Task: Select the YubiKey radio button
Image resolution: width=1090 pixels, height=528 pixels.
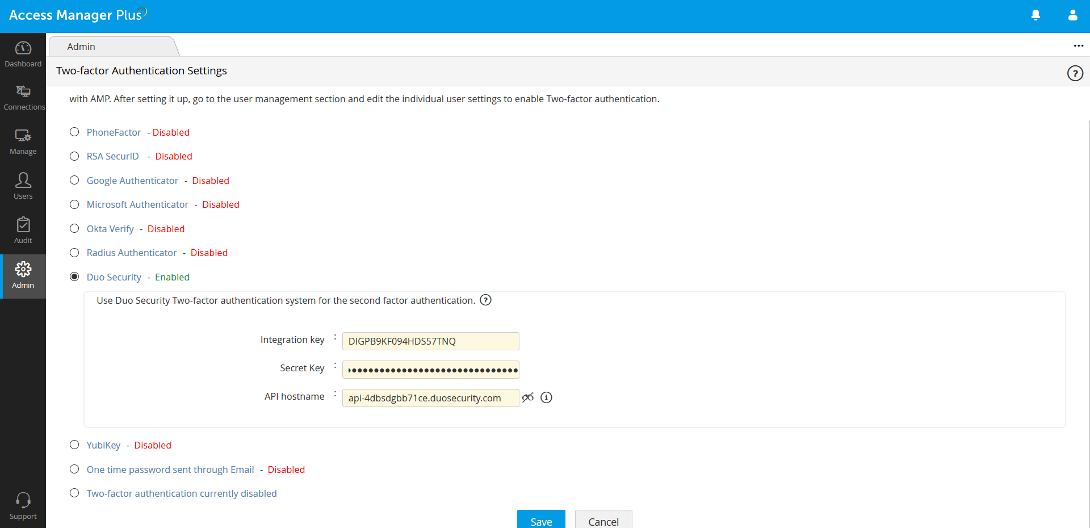Action: click(x=74, y=445)
